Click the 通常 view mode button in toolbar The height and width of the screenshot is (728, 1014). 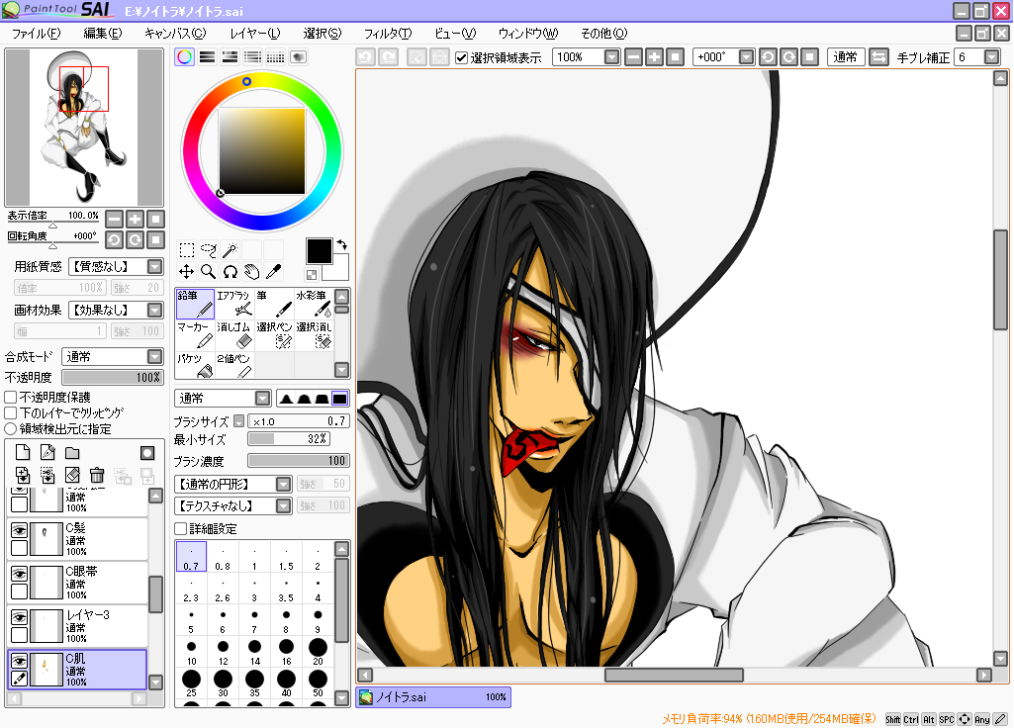pyautogui.click(x=845, y=57)
